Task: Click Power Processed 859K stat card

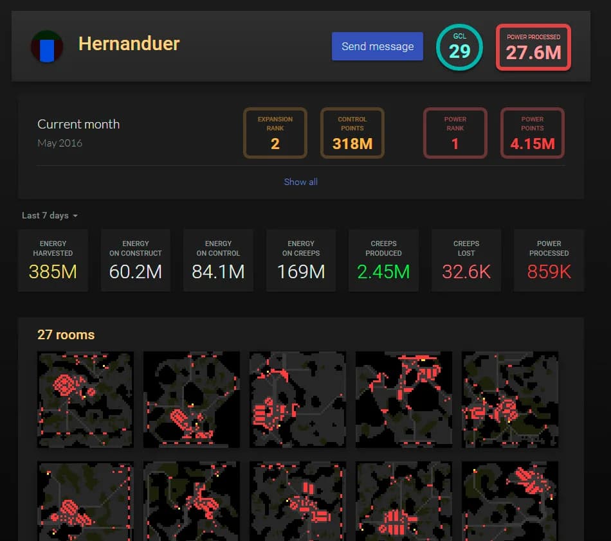Action: pyautogui.click(x=549, y=260)
